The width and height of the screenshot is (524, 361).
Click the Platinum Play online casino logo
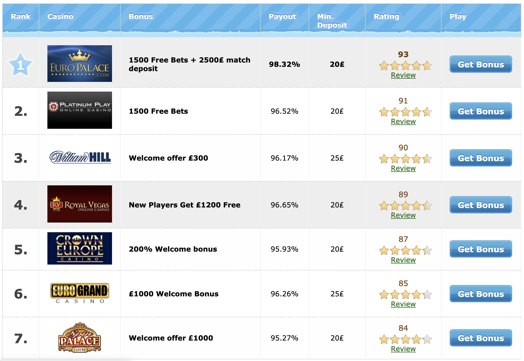pos(79,110)
